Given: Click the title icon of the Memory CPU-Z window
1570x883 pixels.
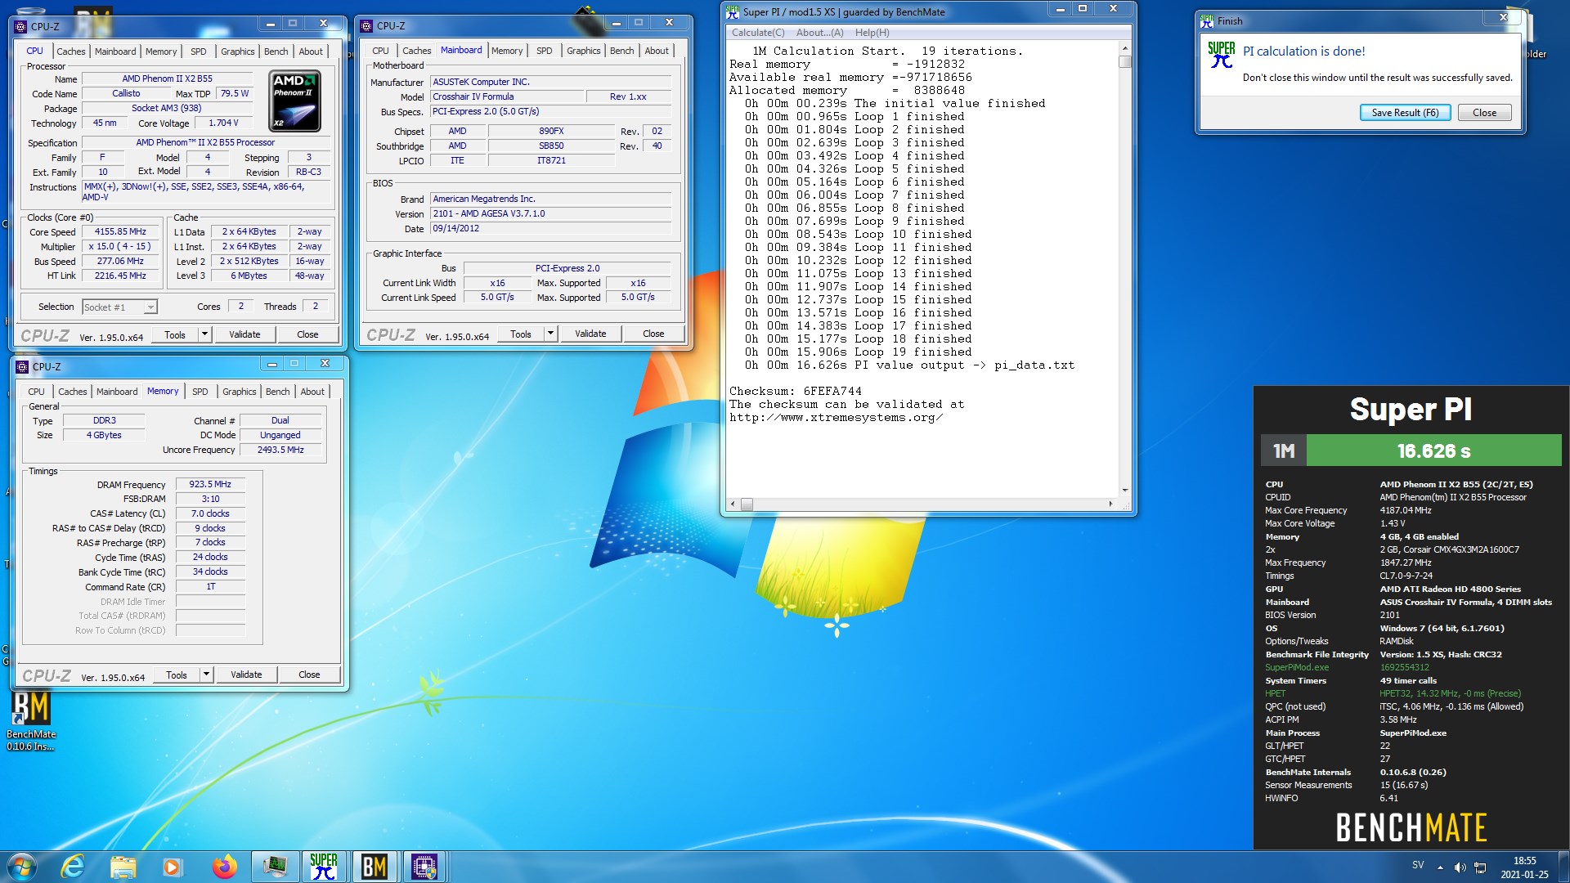Looking at the screenshot, I should pyautogui.click(x=22, y=366).
